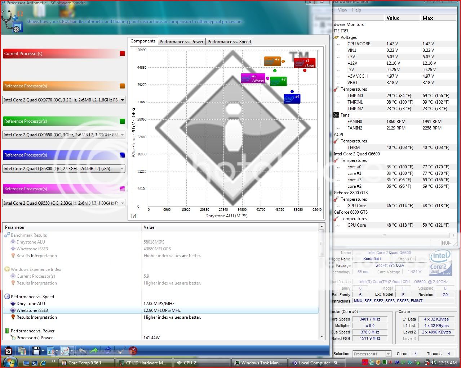
Task: Switch to Core Temp 0.96.1 on the taskbar
Action: 87,363
